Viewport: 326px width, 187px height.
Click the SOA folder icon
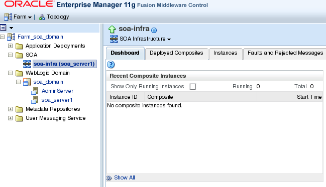[19, 55]
